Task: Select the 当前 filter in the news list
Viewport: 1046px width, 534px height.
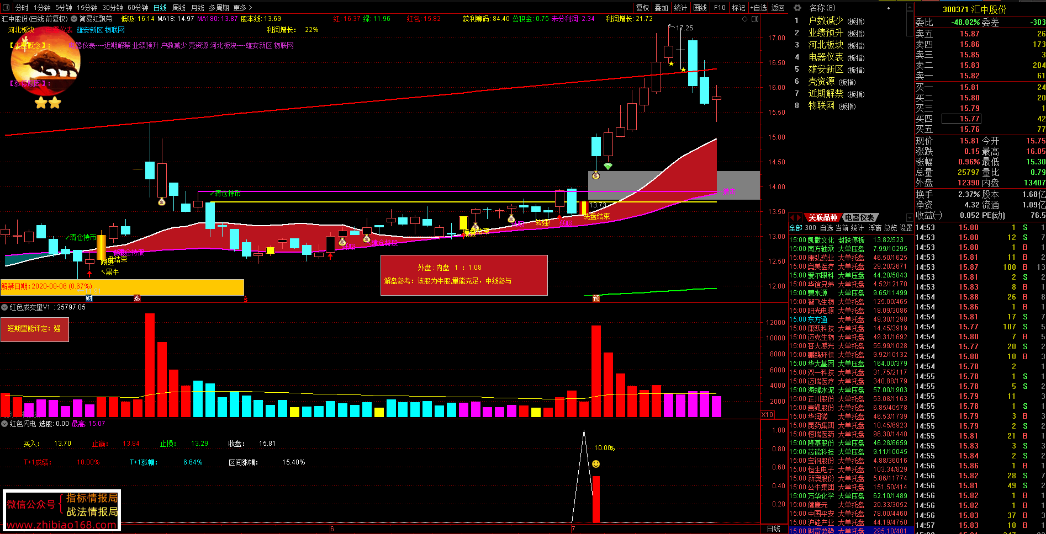Action: [x=842, y=228]
